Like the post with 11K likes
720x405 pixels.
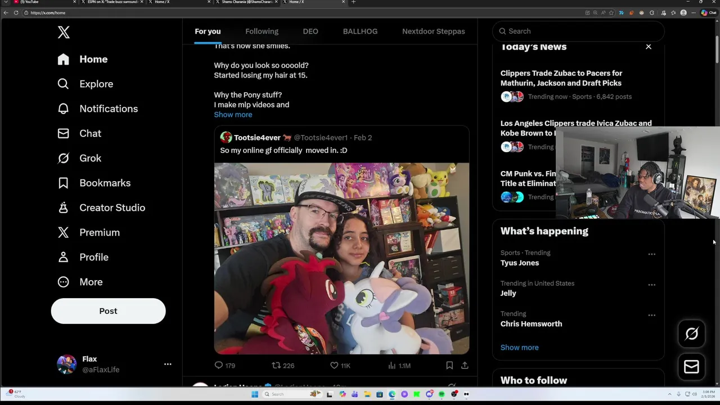(334, 365)
